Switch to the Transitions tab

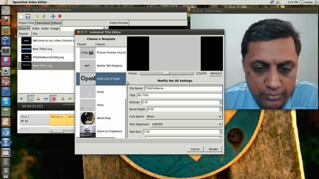coord(43,23)
